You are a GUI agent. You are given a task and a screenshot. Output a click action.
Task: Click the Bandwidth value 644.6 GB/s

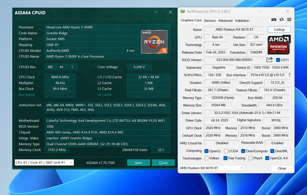274,105
